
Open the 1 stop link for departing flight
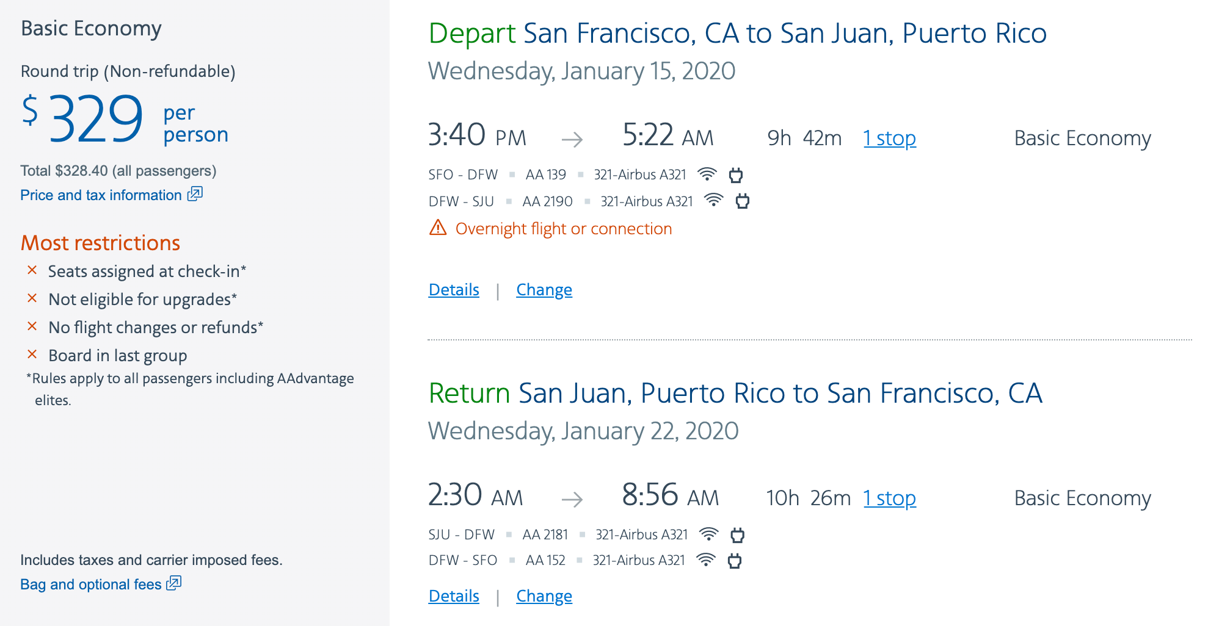coord(889,139)
